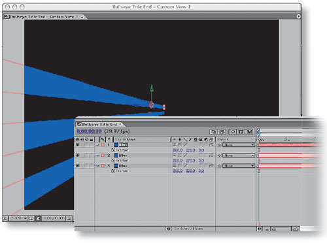Click the Parent column header

click(x=235, y=139)
